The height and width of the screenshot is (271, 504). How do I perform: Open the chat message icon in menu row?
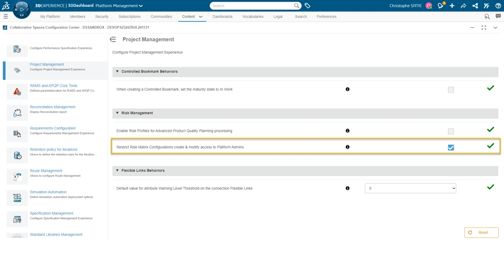(x=498, y=16)
